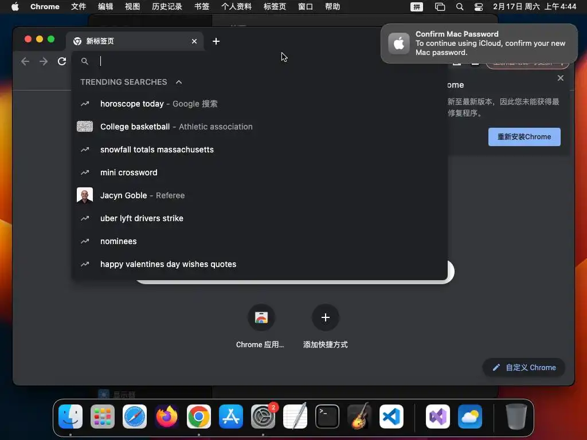The height and width of the screenshot is (440, 587).
Task: Open the 标签页 menu
Action: coord(275,6)
